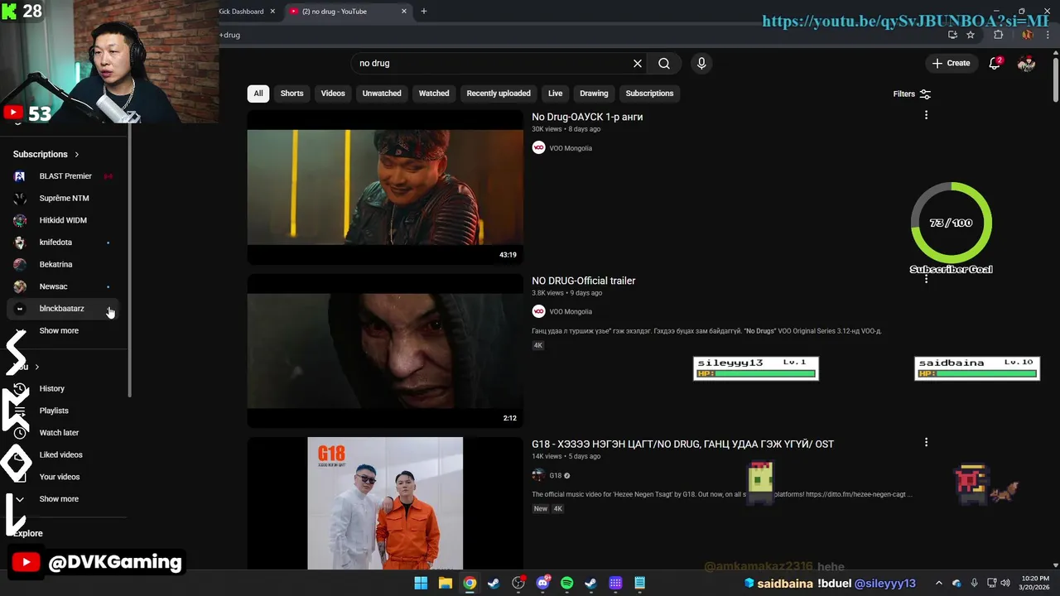Play the 43:19 No Drug thumbnail
Image resolution: width=1060 pixels, height=596 pixels.
tap(385, 187)
